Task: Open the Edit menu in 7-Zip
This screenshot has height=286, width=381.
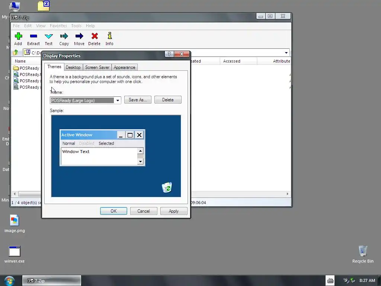Action: [28, 26]
